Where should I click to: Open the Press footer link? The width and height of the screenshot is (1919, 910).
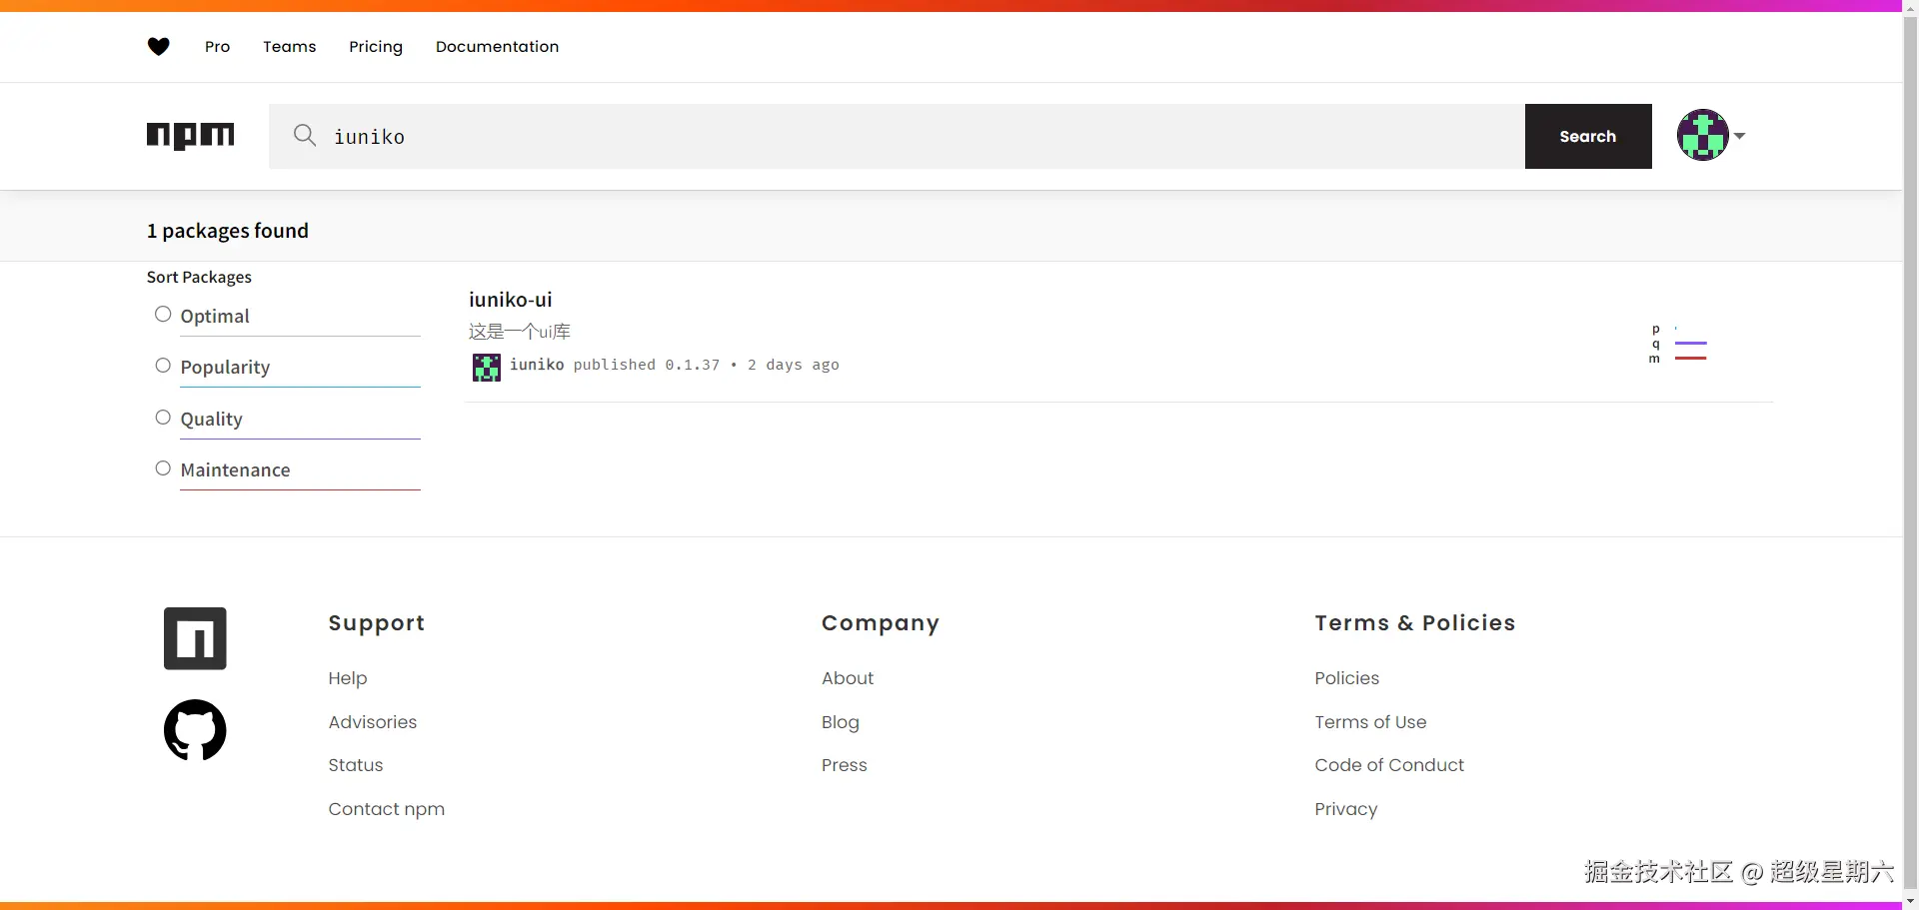point(845,765)
